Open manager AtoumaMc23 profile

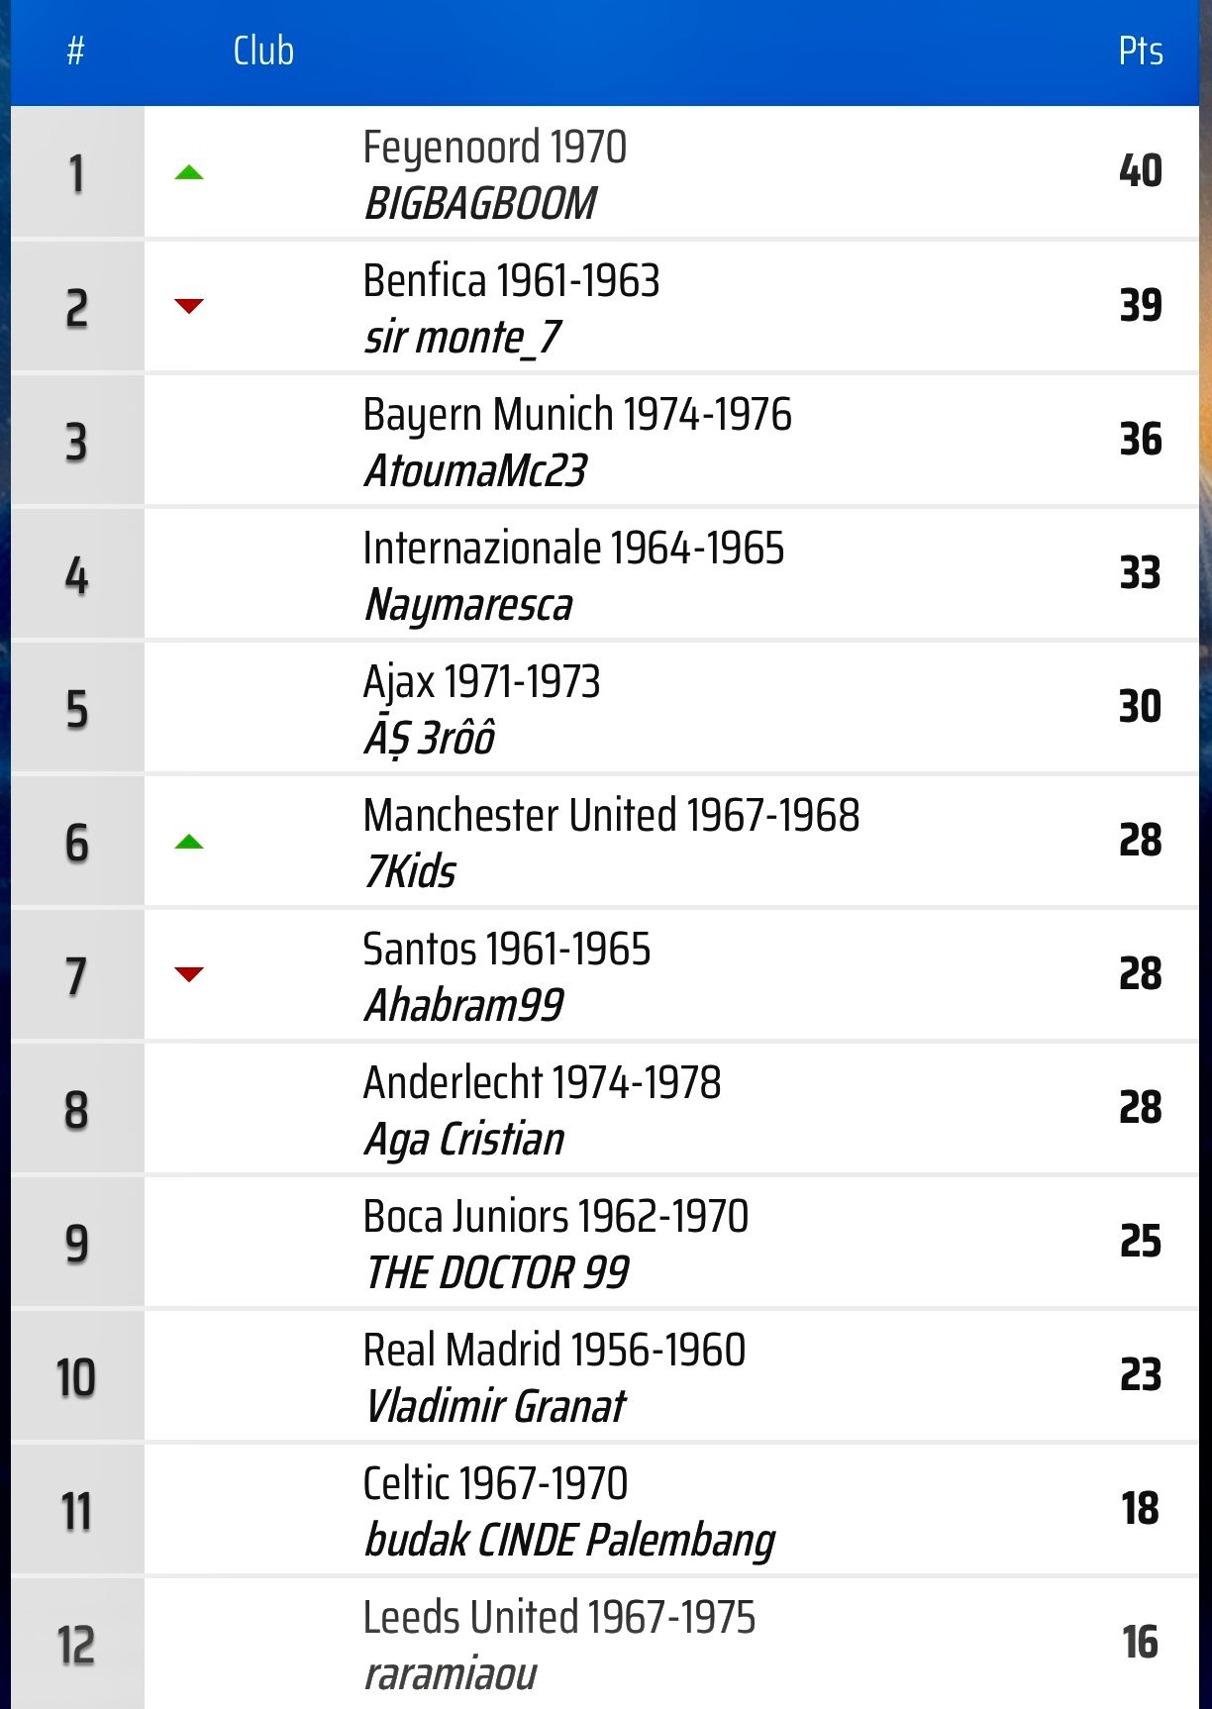click(x=475, y=471)
